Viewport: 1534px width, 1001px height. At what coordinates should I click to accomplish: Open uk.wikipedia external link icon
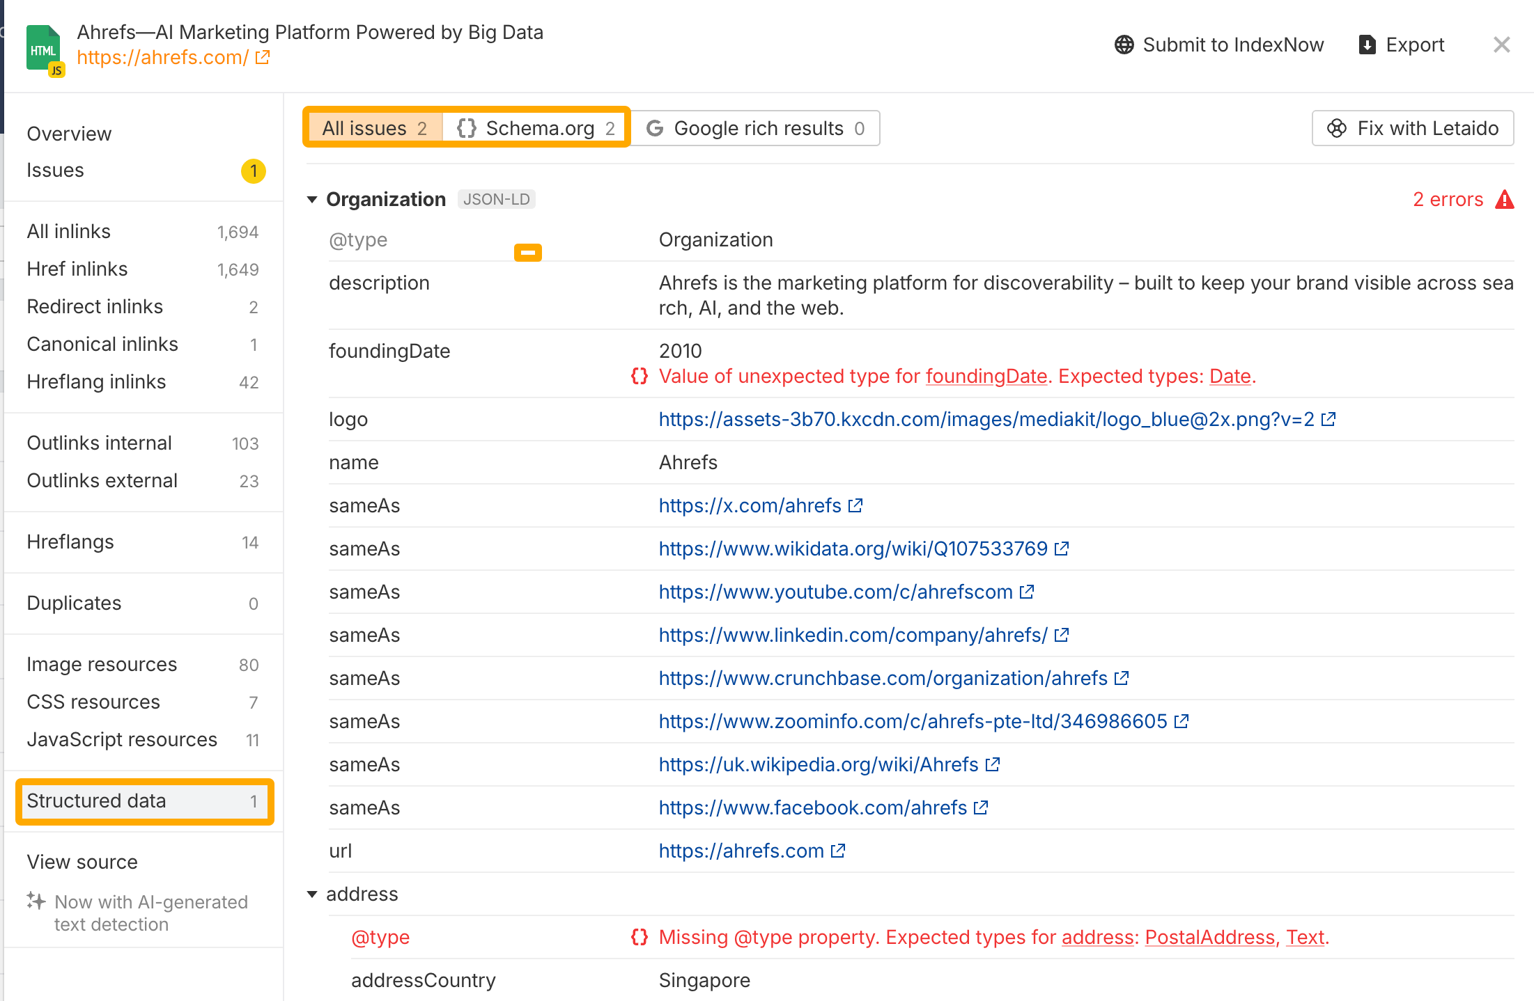(993, 764)
